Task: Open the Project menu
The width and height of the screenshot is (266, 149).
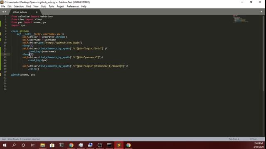Action: [x=60, y=7]
